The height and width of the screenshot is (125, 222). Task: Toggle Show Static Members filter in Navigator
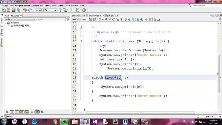tap(17, 112)
